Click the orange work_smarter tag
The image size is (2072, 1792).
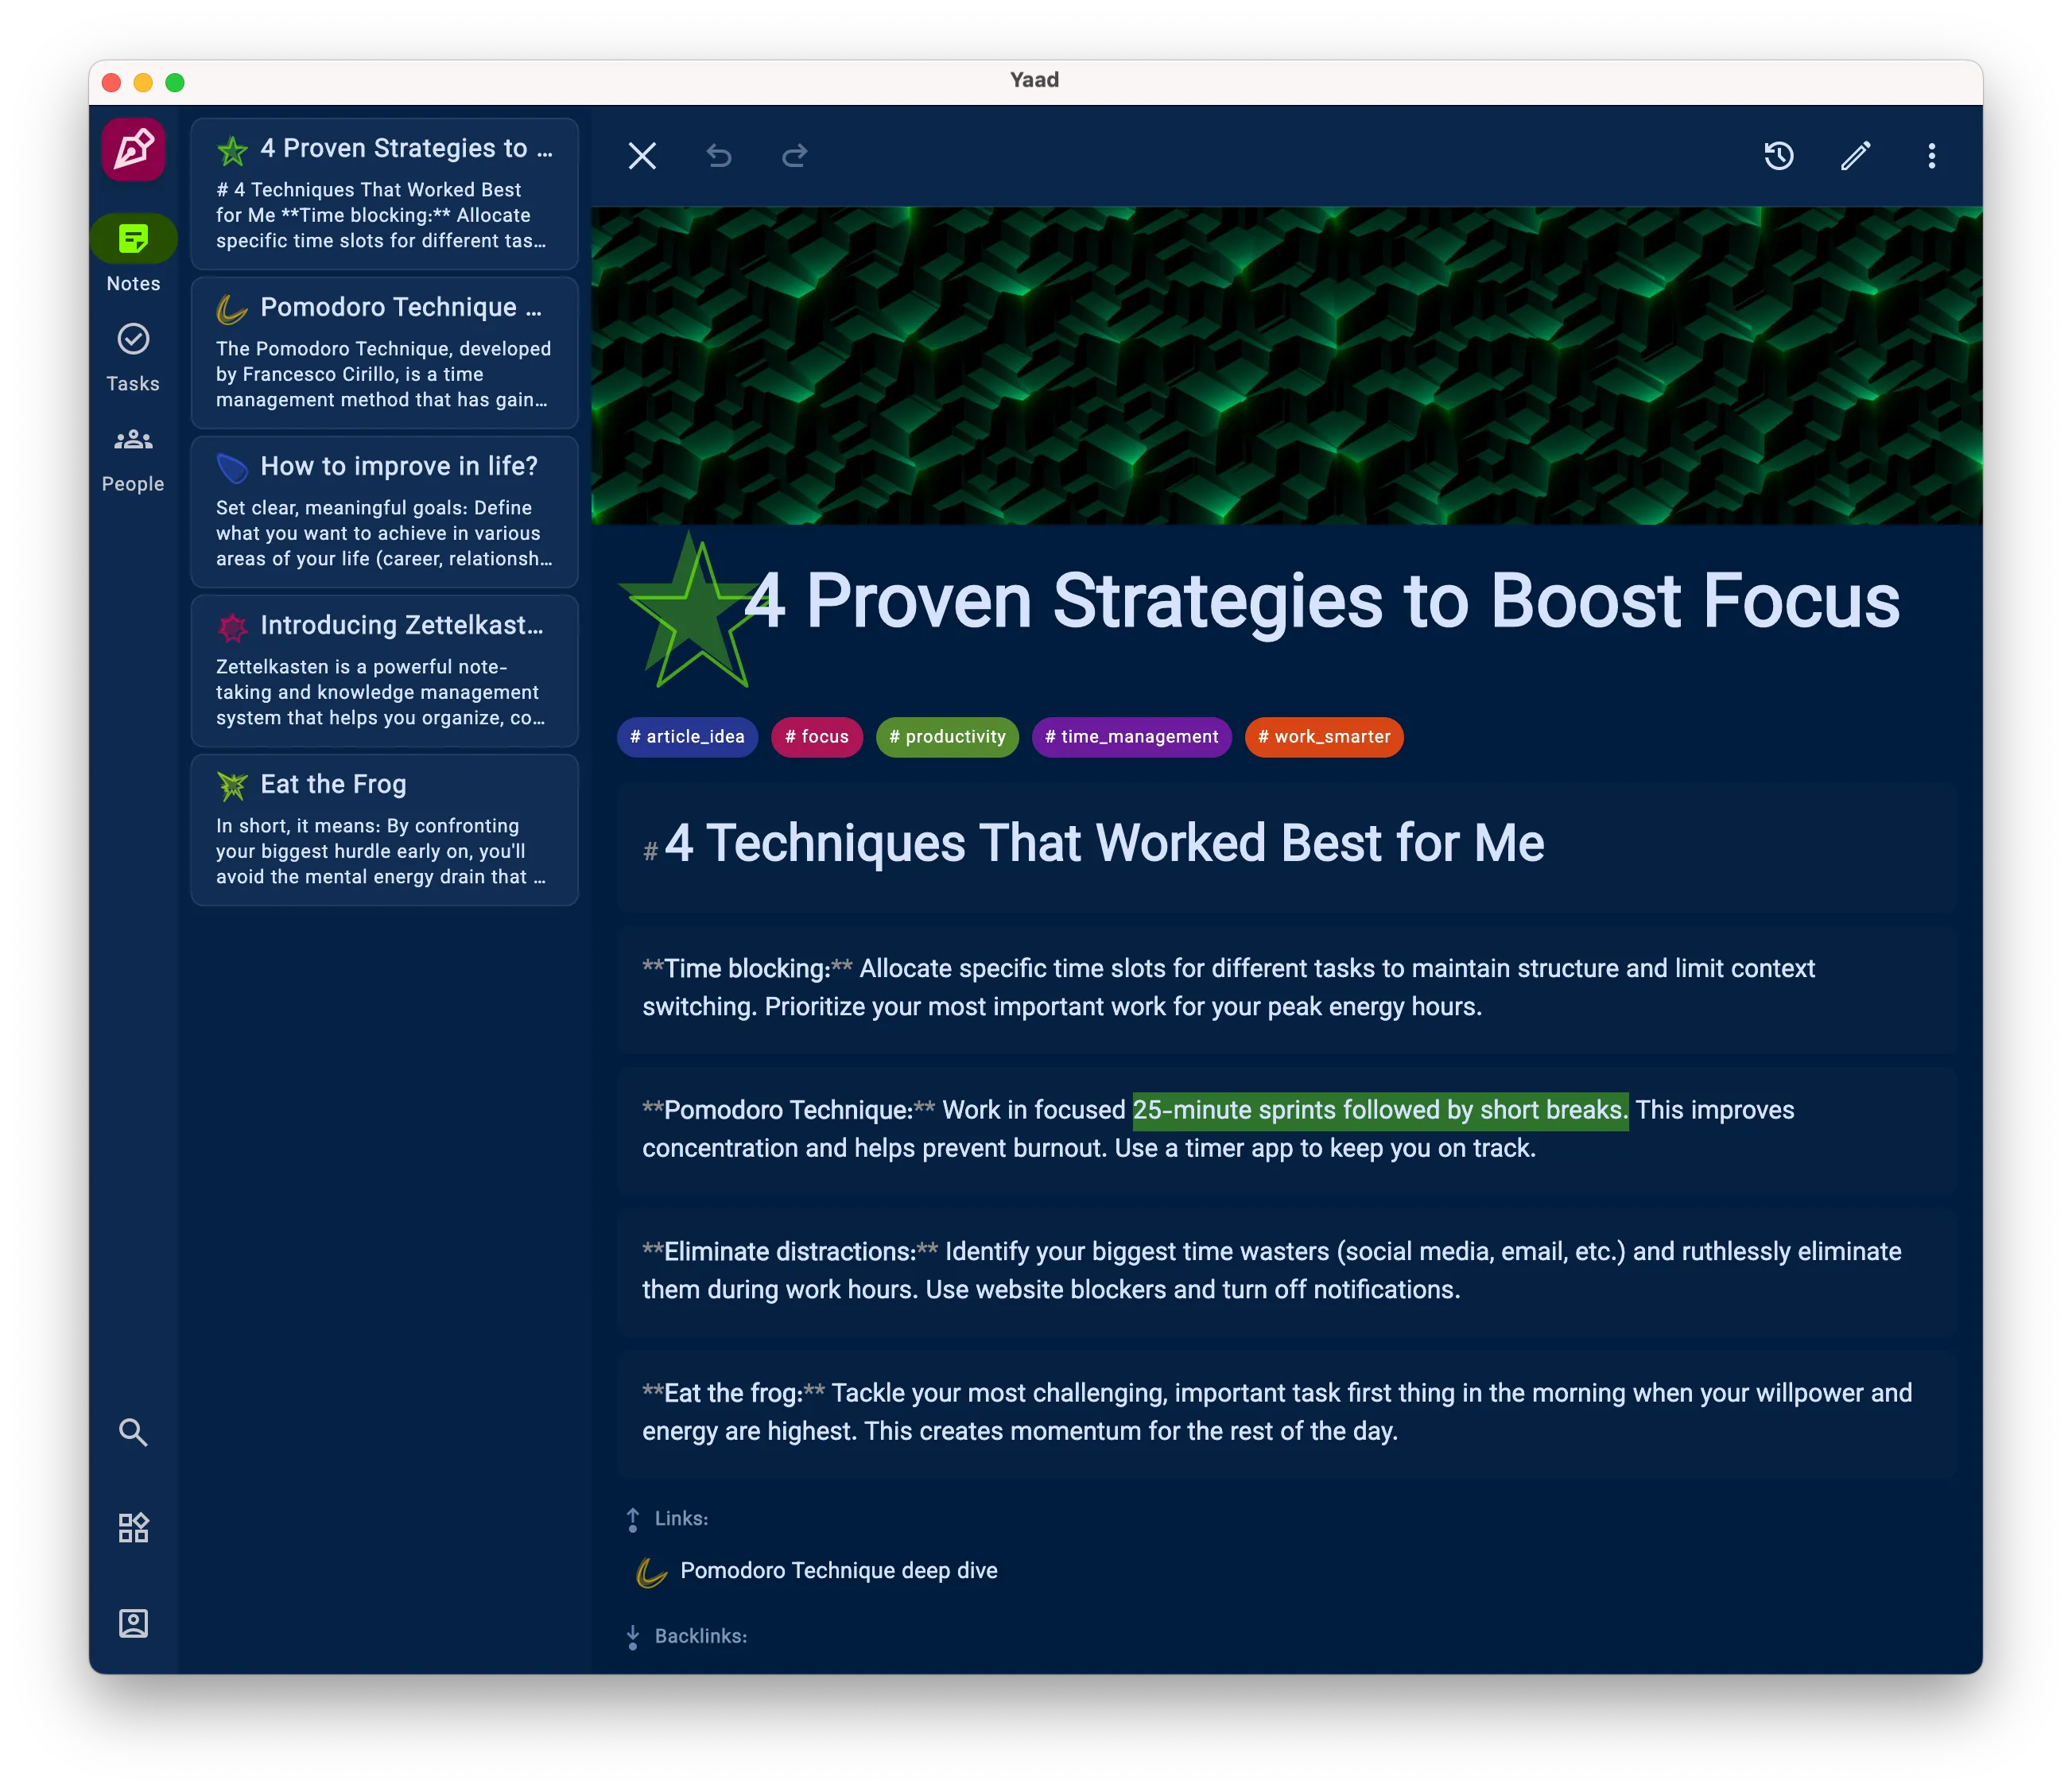[1323, 737]
